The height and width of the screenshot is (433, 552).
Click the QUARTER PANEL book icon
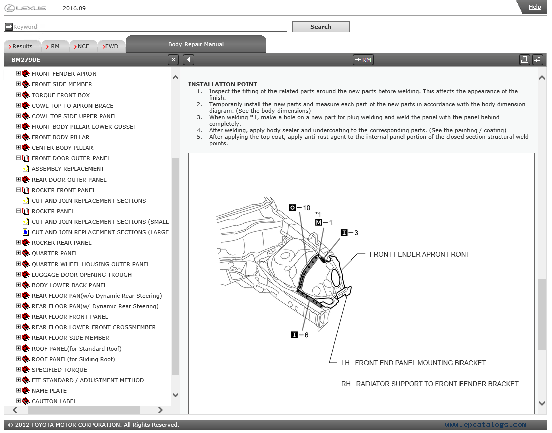pos(25,253)
